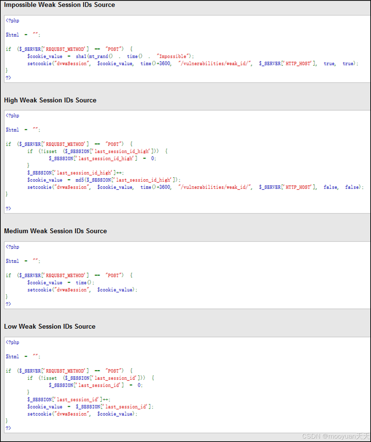Click the $html = "" line in Low source
This screenshot has height=442, width=371.
coord(23,357)
